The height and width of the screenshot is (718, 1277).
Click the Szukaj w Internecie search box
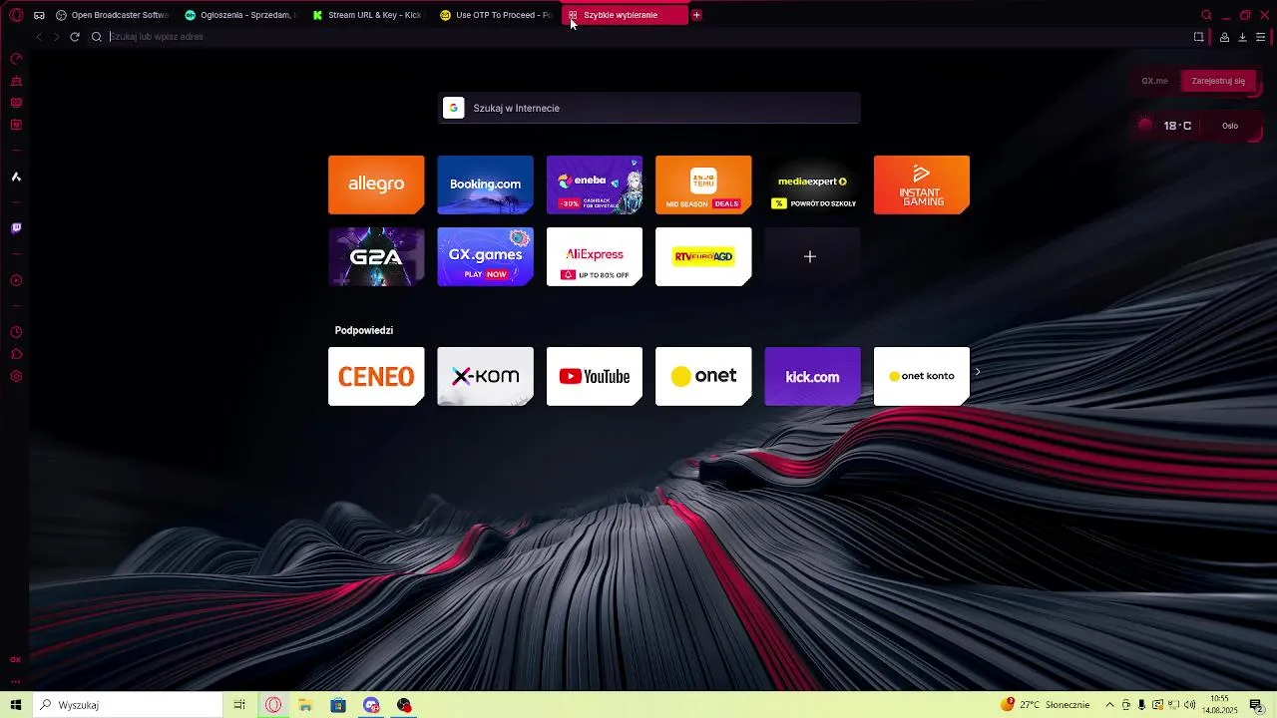pos(649,108)
